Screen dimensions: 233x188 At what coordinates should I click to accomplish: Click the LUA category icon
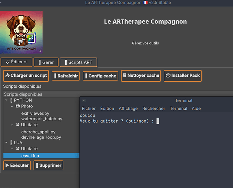[x=11, y=143]
